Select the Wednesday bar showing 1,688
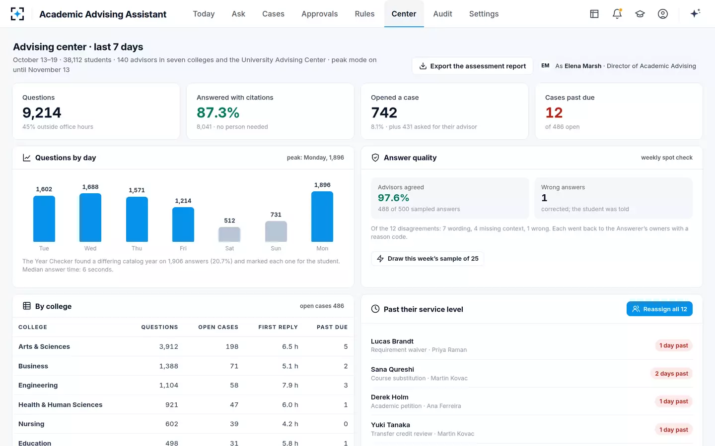Viewport: 715px width, 446px height. click(x=90, y=218)
